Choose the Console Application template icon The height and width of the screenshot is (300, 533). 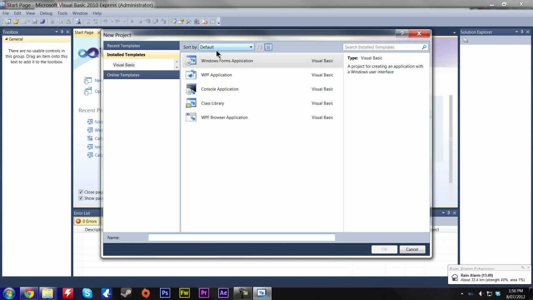click(x=191, y=89)
